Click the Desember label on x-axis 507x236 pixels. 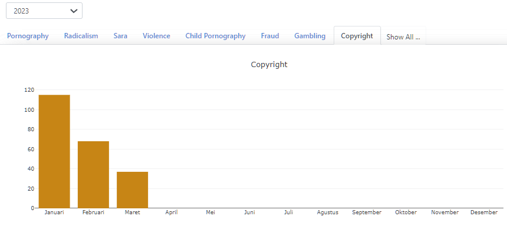[483, 212]
